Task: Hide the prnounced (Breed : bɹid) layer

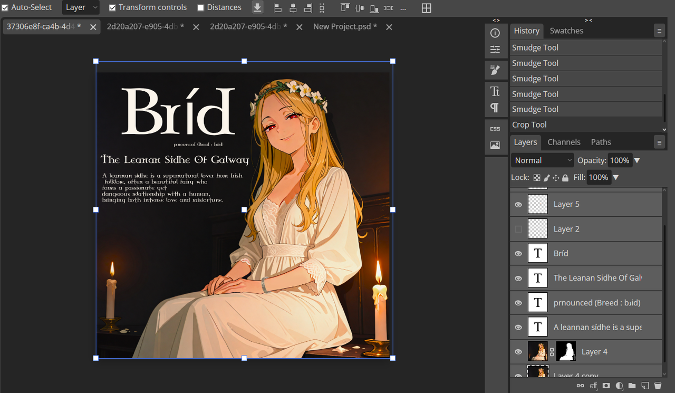Action: point(518,303)
